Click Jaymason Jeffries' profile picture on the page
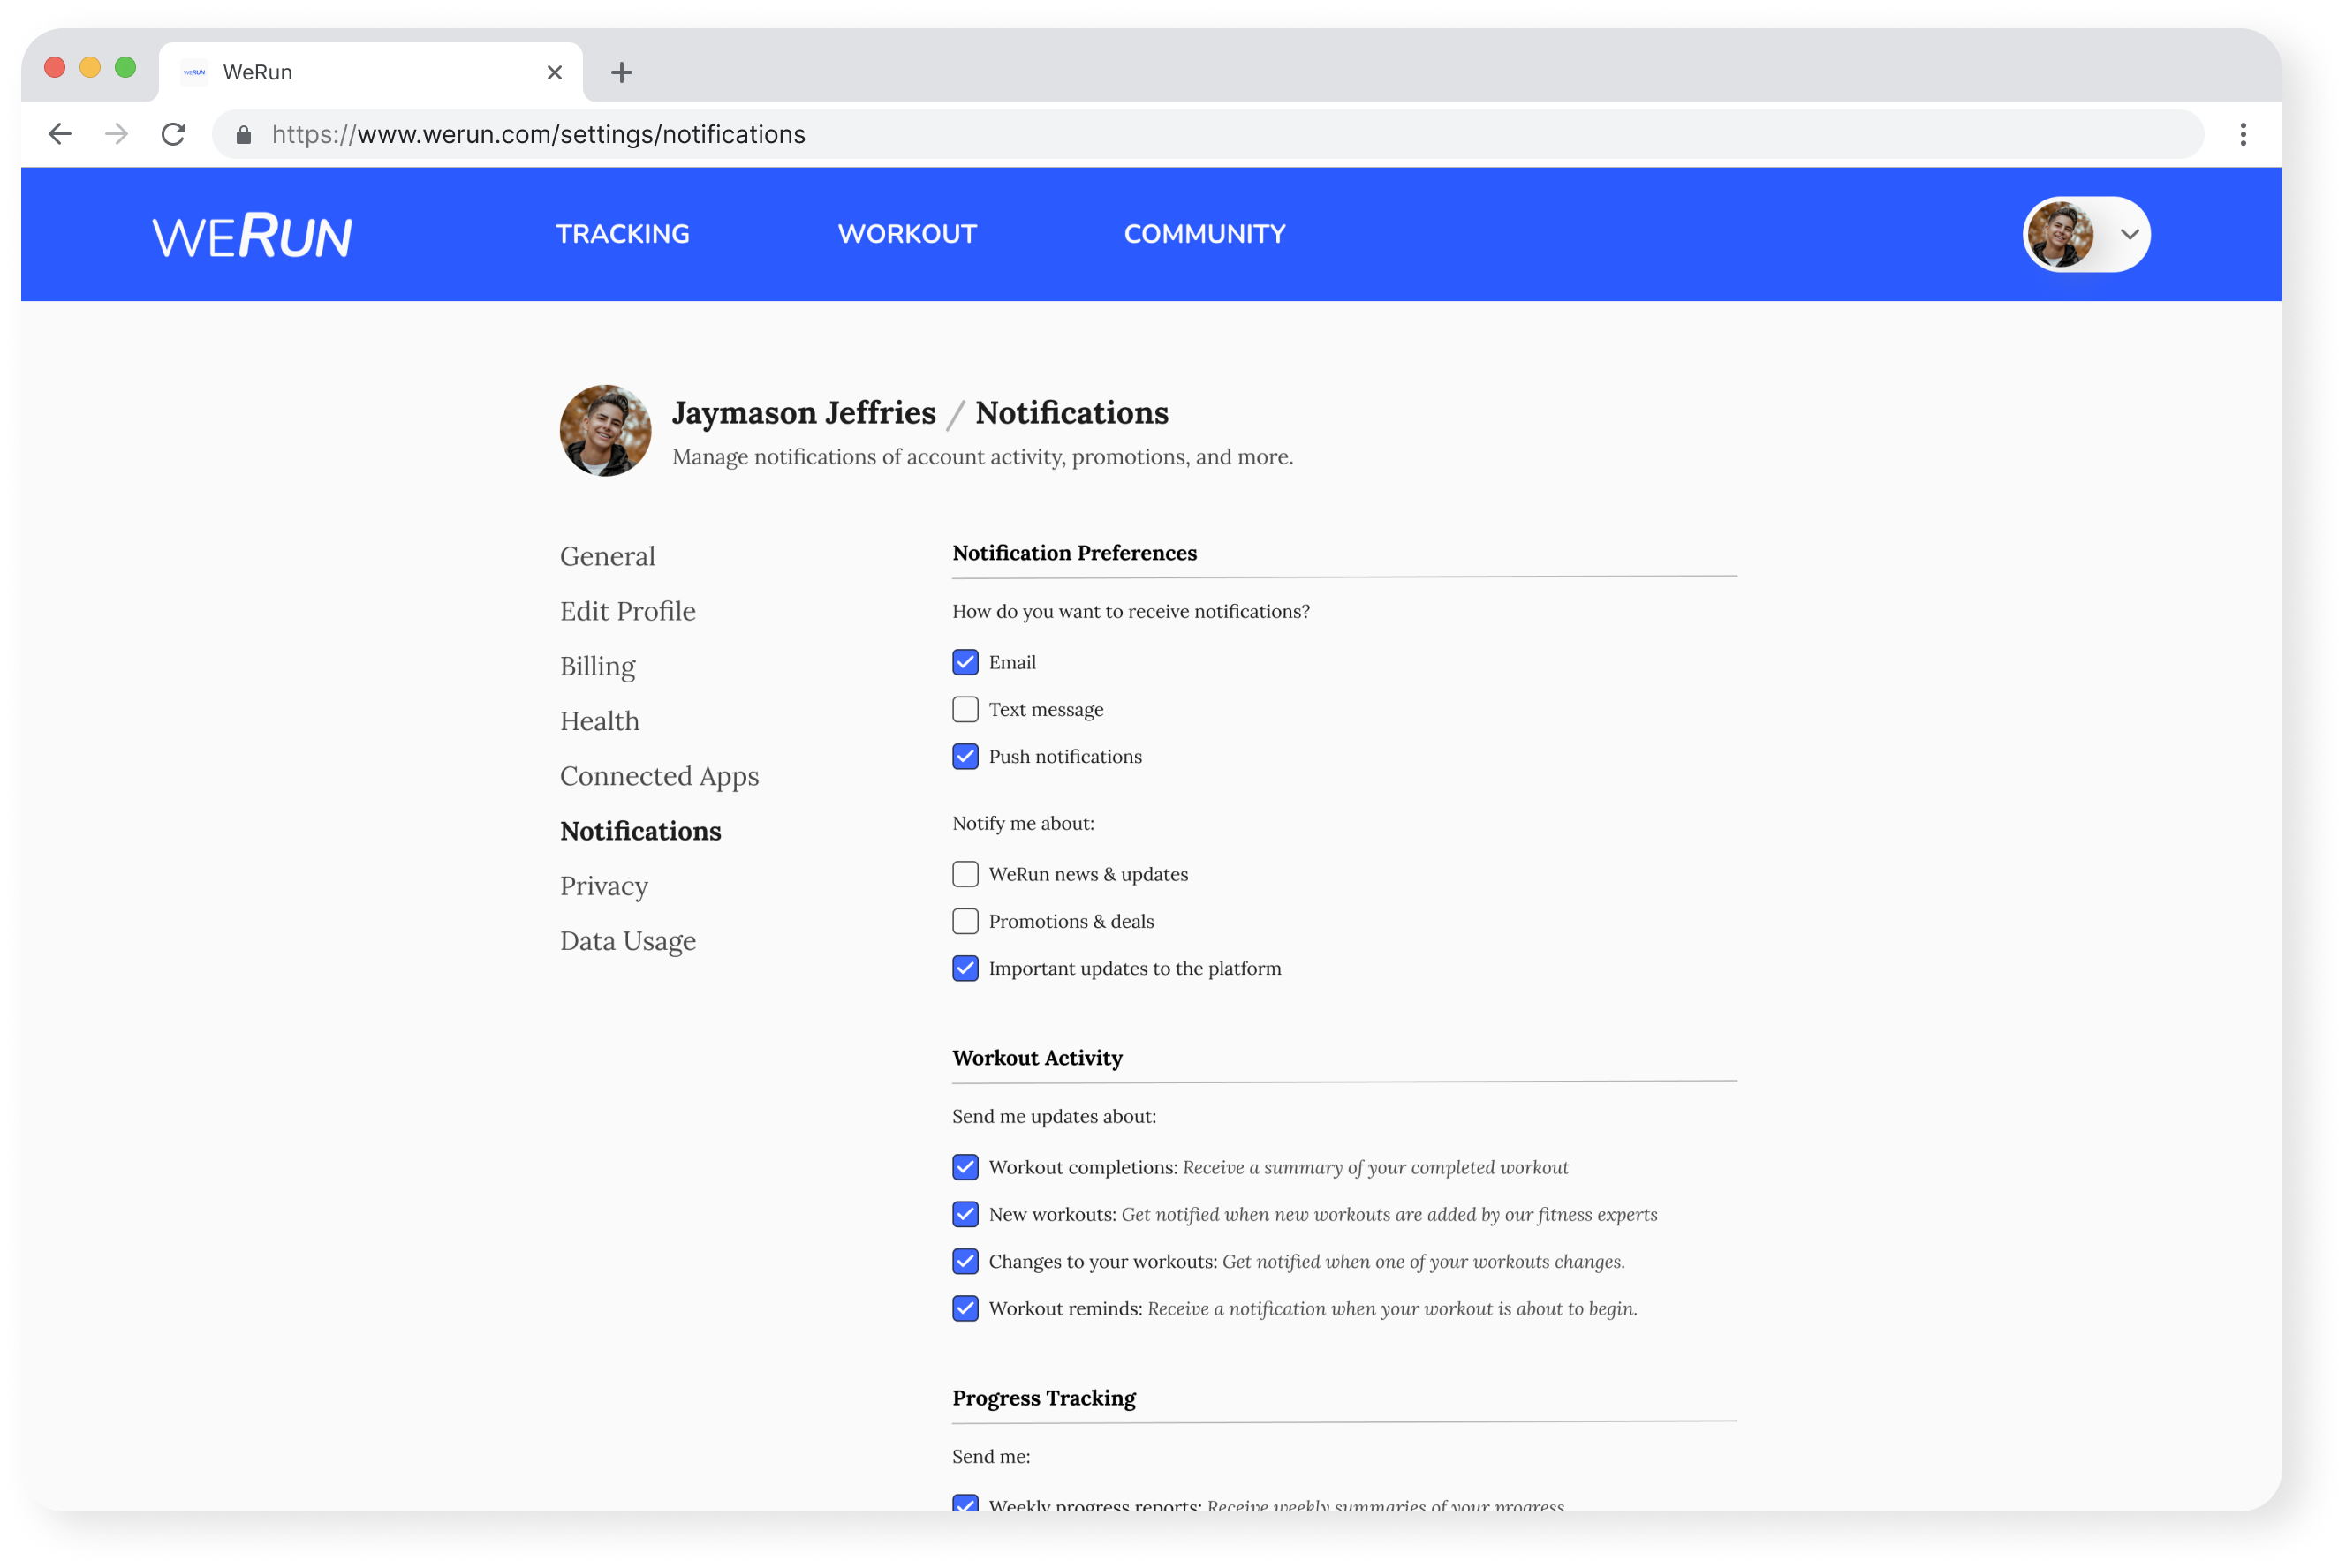Viewport: 2346px width, 1568px height. tap(604, 430)
